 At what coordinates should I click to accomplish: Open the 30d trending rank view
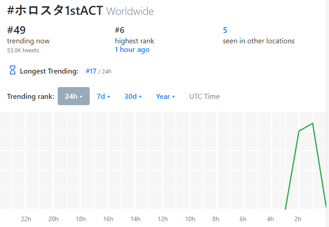[133, 97]
